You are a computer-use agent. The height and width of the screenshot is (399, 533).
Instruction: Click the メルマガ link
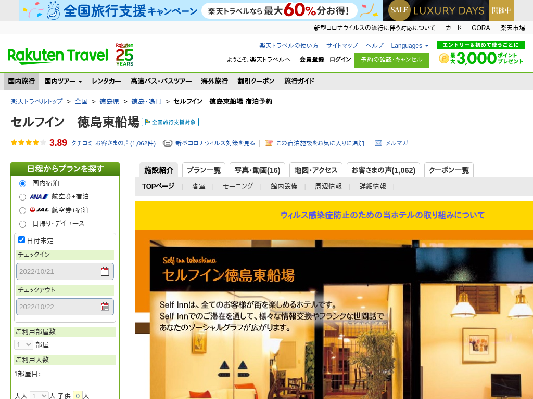point(397,143)
